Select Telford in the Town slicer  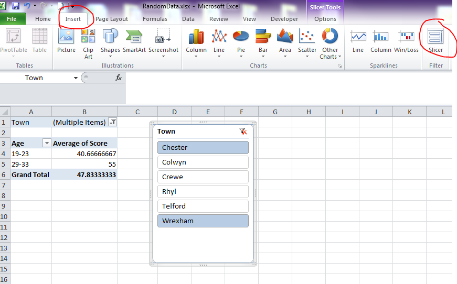203,206
